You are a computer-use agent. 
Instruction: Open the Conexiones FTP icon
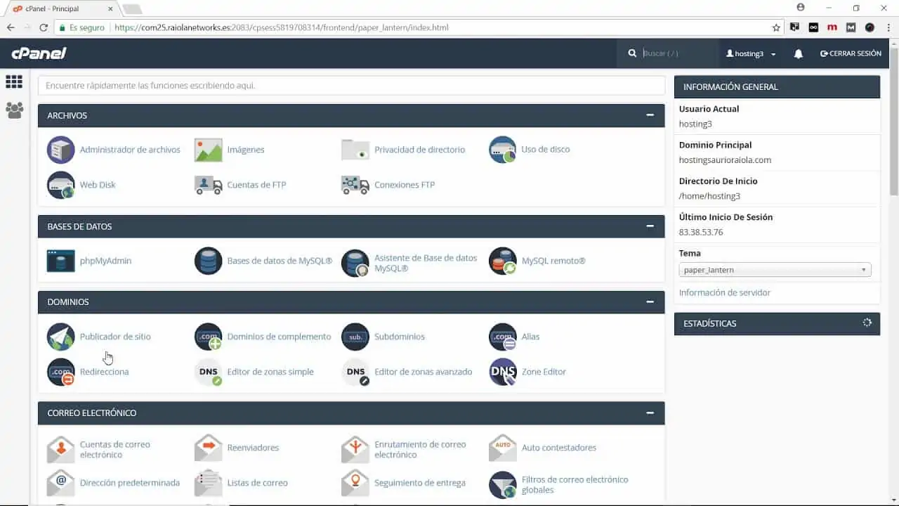tap(355, 185)
